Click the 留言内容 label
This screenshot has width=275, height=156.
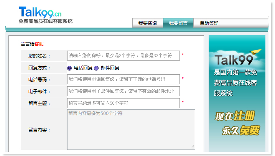[x=39, y=130]
